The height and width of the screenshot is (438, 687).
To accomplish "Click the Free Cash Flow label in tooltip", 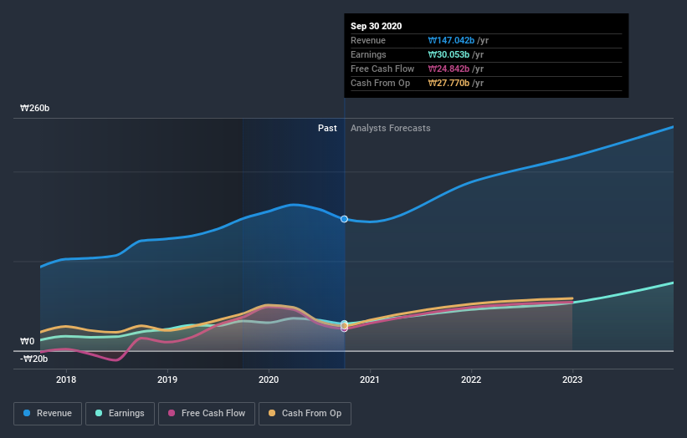I will 382,69.
